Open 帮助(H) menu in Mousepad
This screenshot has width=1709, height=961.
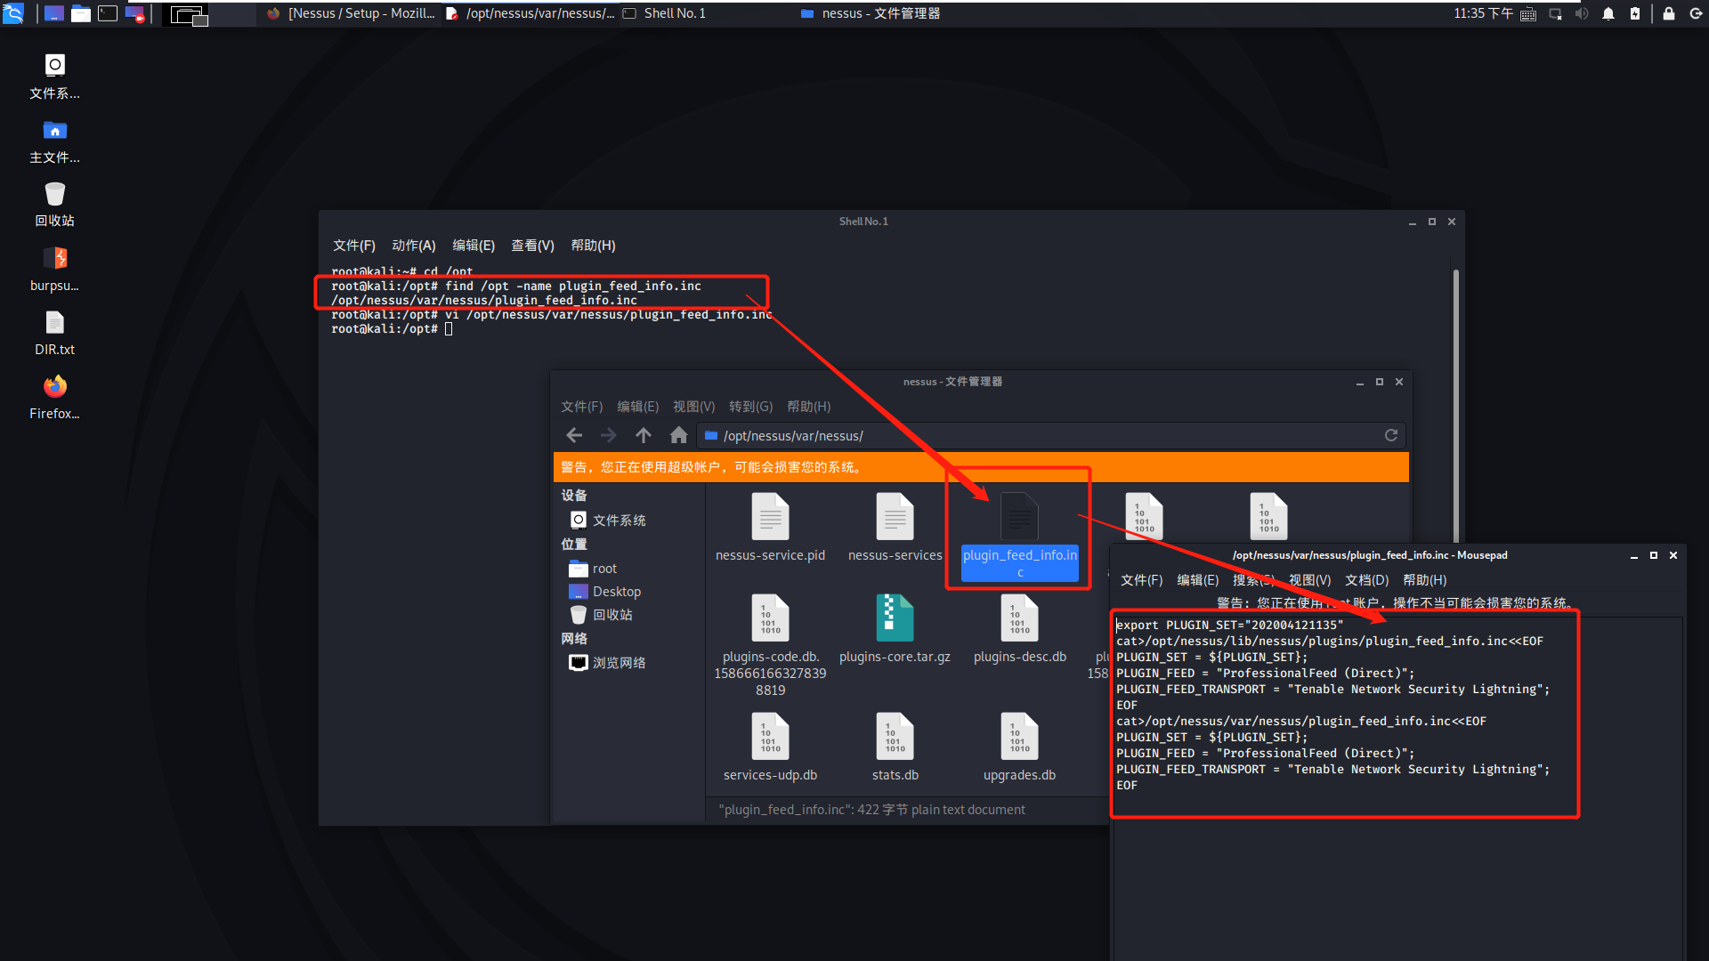click(1425, 580)
